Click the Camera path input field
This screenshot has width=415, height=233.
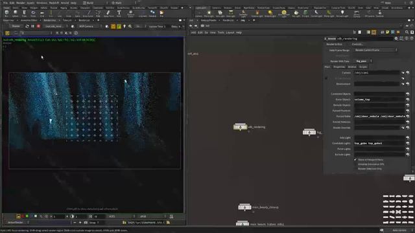(x=377, y=72)
